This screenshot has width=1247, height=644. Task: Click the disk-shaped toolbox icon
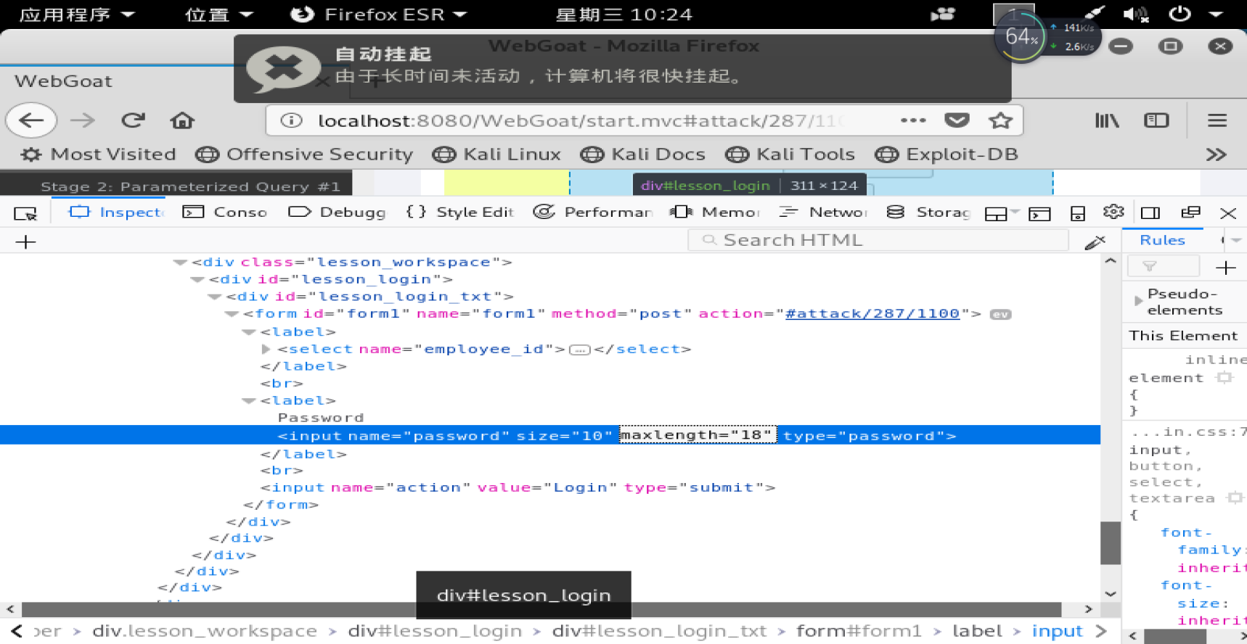click(x=1078, y=213)
